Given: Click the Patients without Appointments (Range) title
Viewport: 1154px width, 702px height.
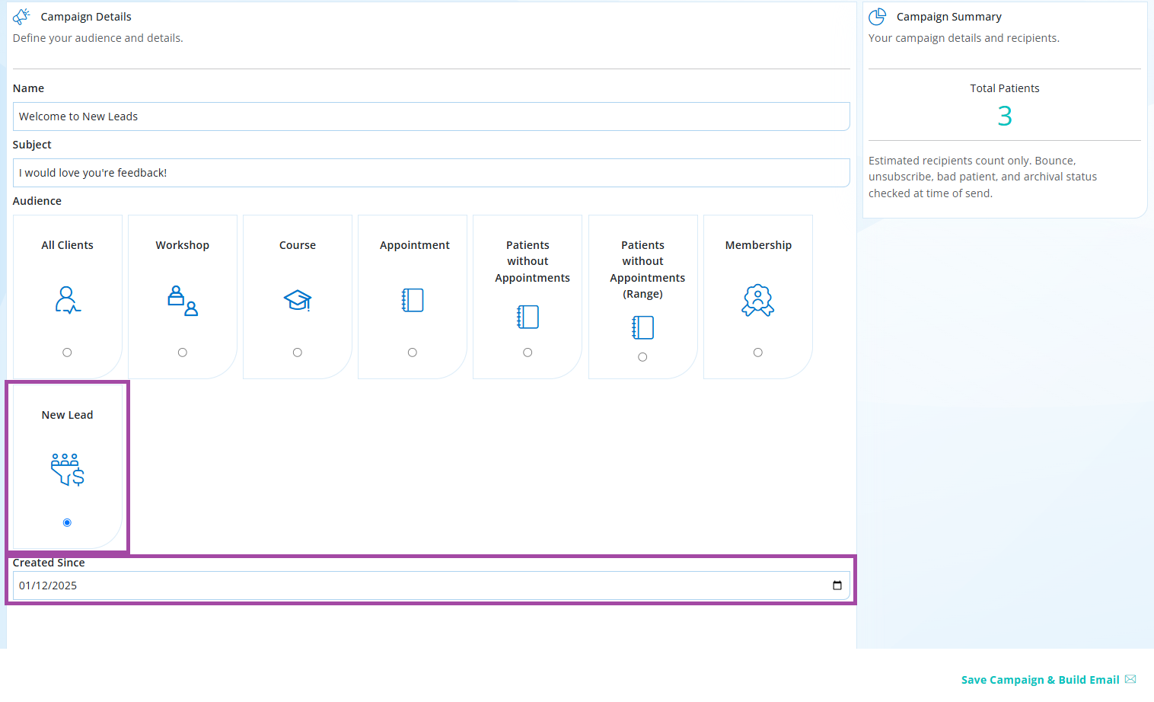Looking at the screenshot, I should [x=647, y=270].
